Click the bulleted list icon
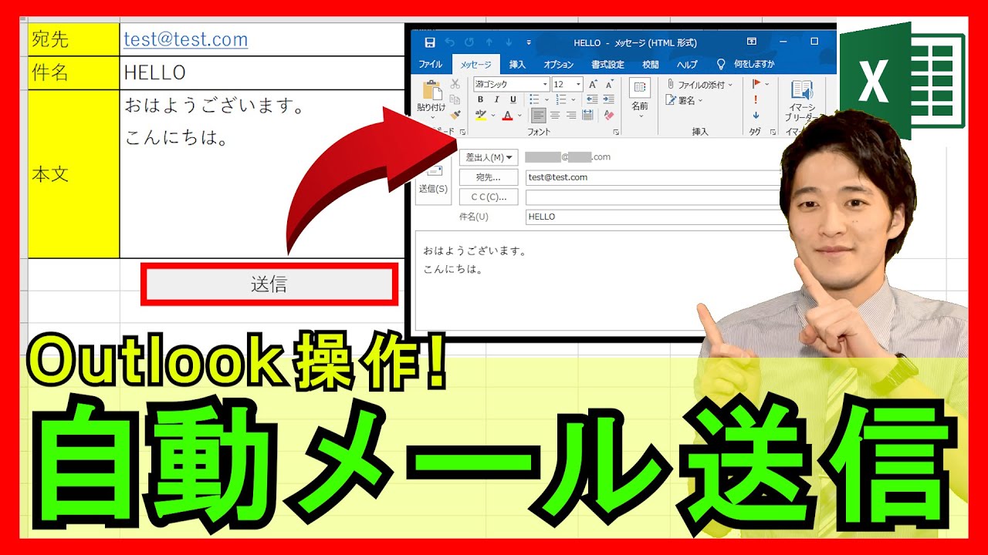Screen dimensions: 988x555 click(534, 99)
